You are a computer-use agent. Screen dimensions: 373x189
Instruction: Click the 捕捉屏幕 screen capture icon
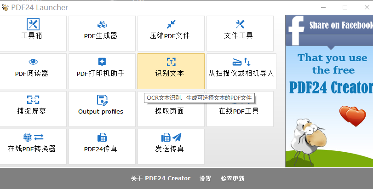click(x=33, y=100)
